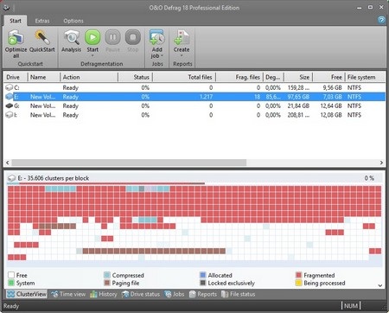
Task: Click the long brown paging file block row
Action: click(x=154, y=251)
